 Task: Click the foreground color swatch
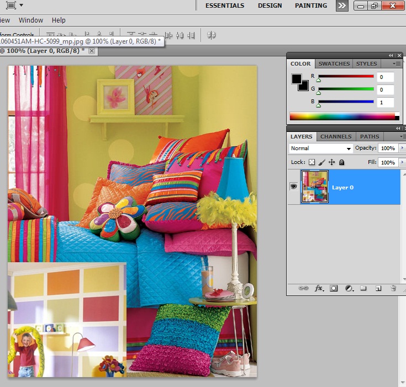coord(297,78)
